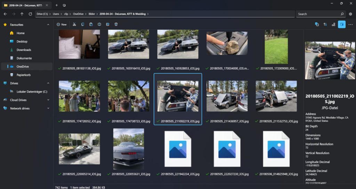
Task: Add a new tab with plus button
Action: pos(57,5)
